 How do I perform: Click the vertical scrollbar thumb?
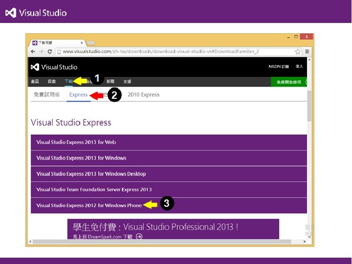pyautogui.click(x=309, y=106)
